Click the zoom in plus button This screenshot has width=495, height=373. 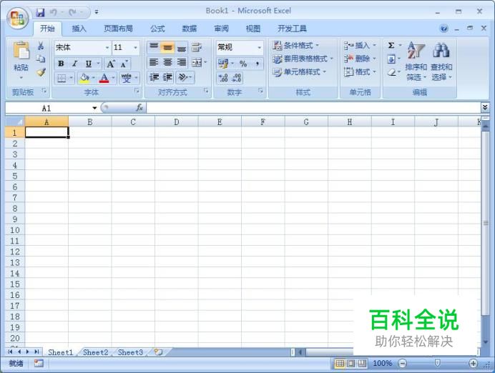click(x=473, y=364)
